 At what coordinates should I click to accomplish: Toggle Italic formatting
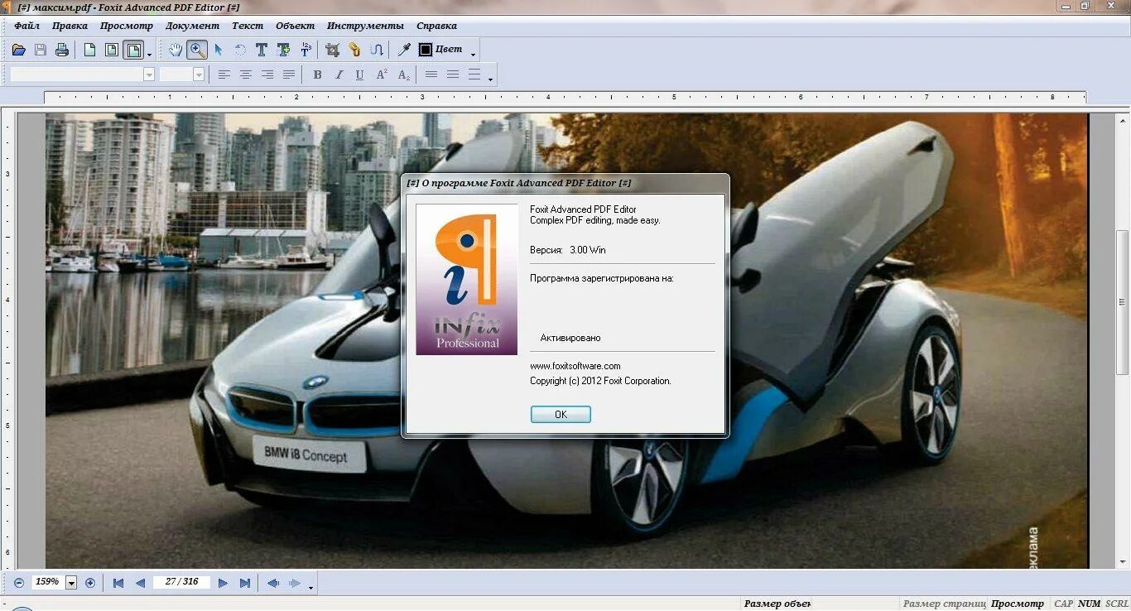point(339,75)
